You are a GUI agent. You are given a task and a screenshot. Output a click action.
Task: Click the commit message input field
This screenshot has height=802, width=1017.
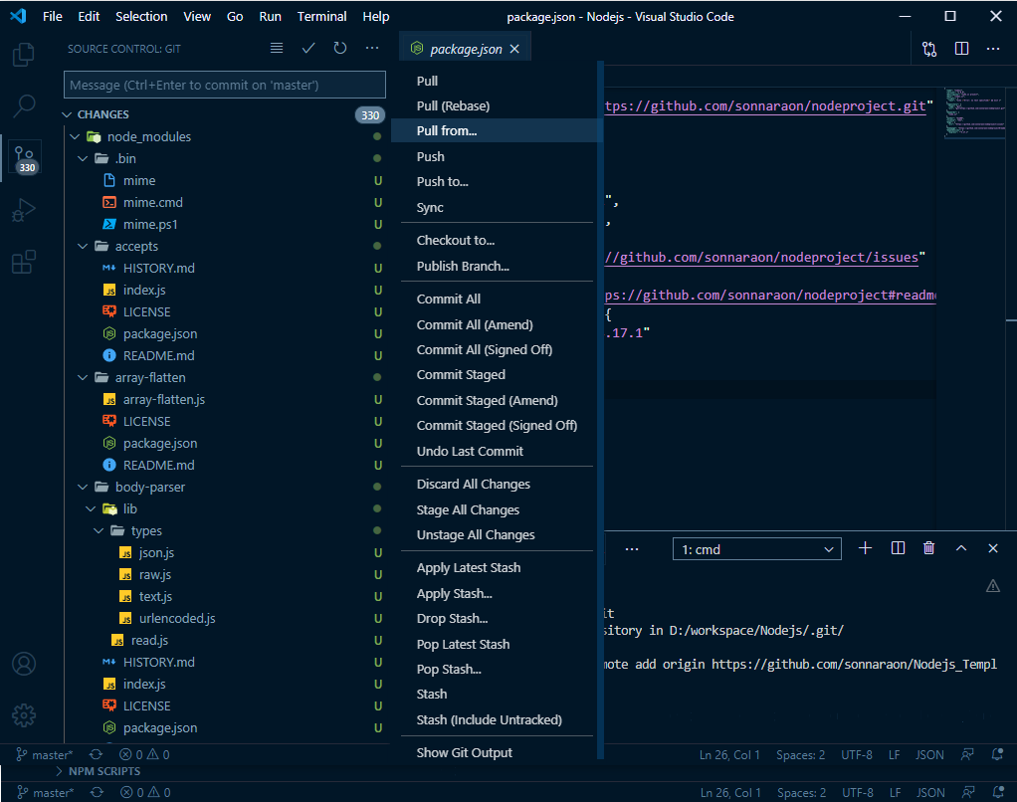225,85
